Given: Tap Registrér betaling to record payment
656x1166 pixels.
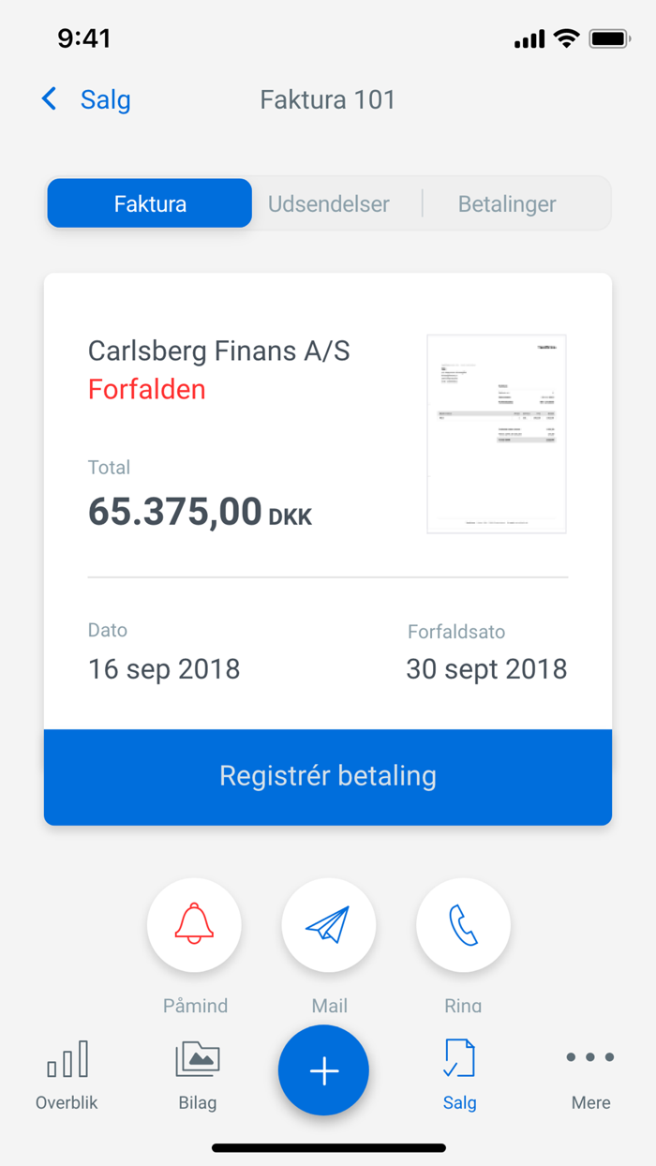Looking at the screenshot, I should click(x=328, y=776).
